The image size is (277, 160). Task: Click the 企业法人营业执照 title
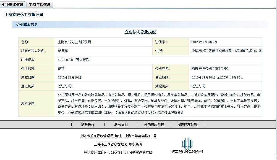(x=140, y=32)
